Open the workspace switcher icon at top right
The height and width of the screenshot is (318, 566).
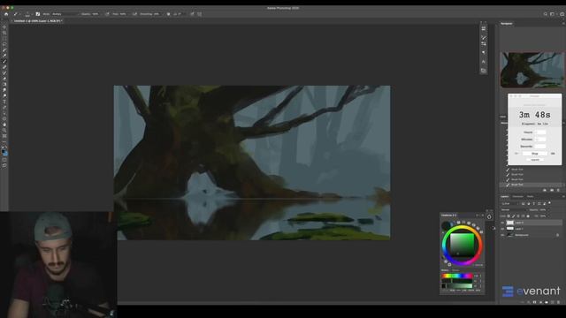552,14
